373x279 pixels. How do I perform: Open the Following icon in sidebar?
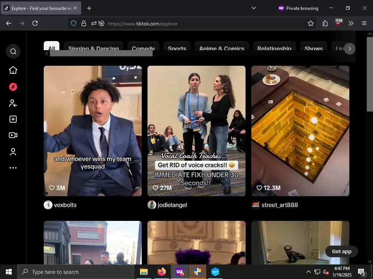[13, 103]
